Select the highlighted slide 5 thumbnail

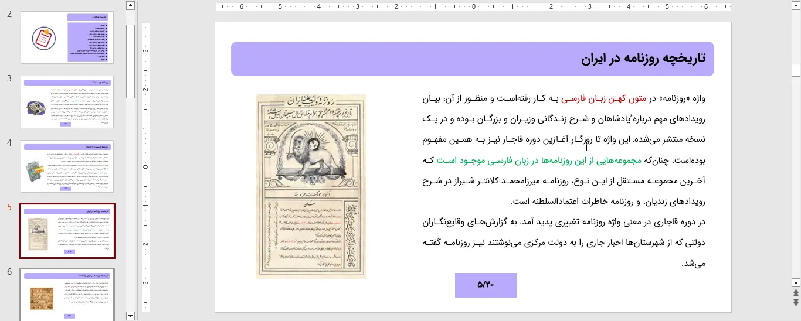click(67, 231)
